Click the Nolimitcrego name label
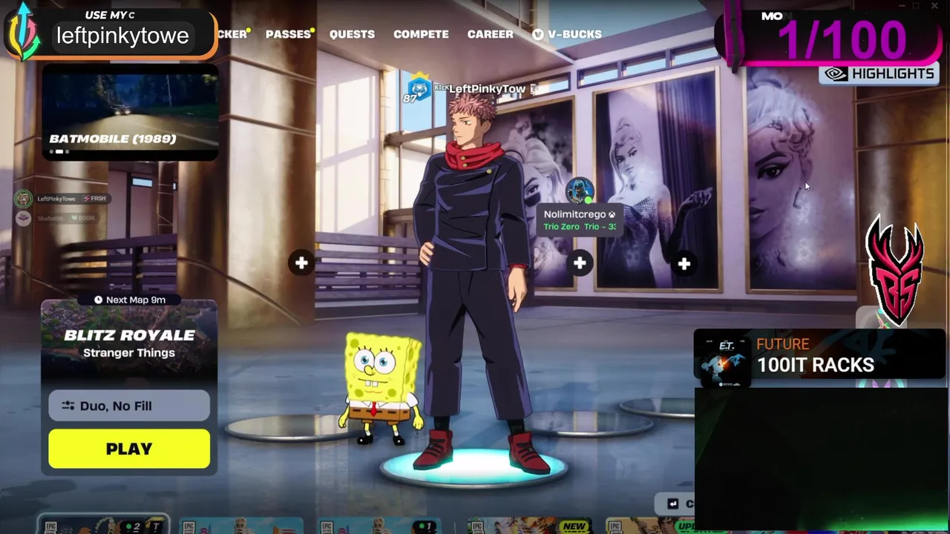The image size is (950, 534). (x=574, y=214)
